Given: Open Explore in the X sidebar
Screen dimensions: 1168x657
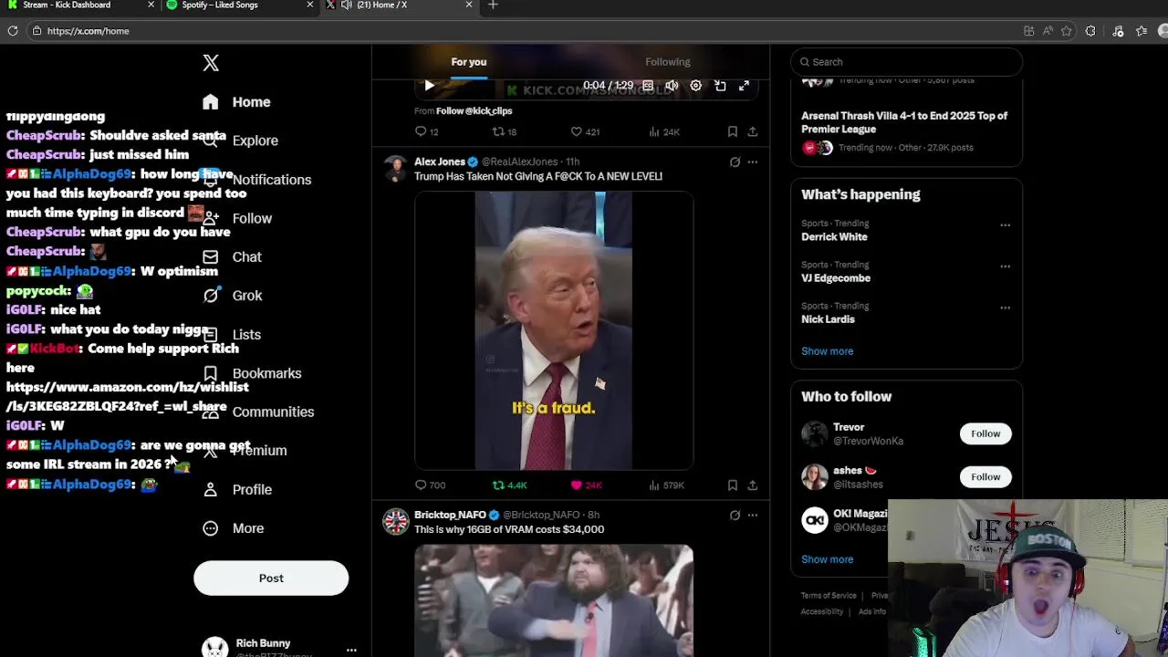Looking at the screenshot, I should click(x=255, y=141).
